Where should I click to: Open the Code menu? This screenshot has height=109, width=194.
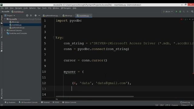25,8
